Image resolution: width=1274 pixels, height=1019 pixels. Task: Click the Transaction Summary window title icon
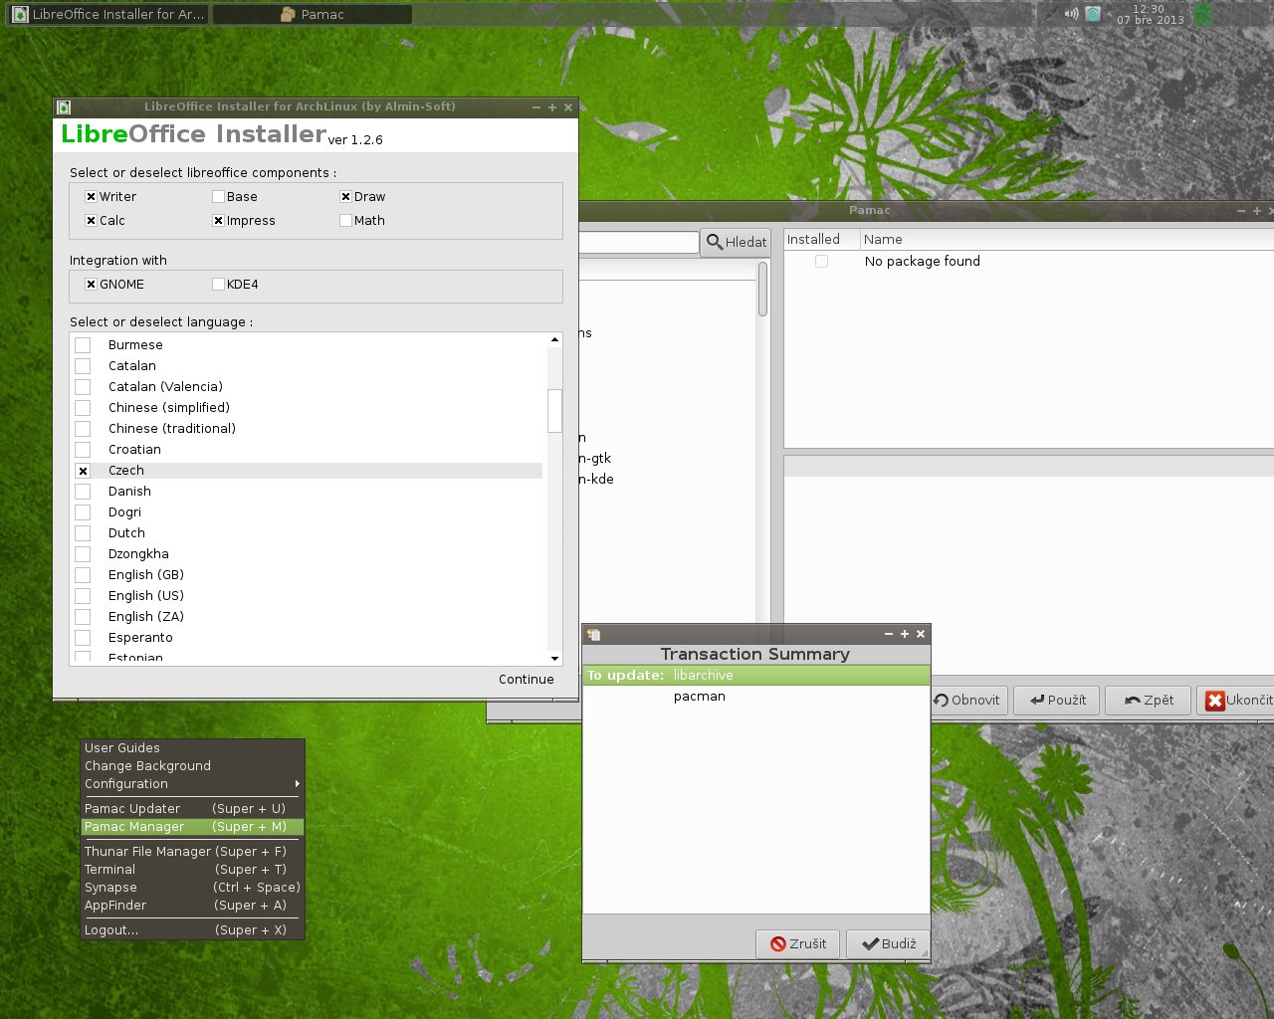(x=594, y=634)
